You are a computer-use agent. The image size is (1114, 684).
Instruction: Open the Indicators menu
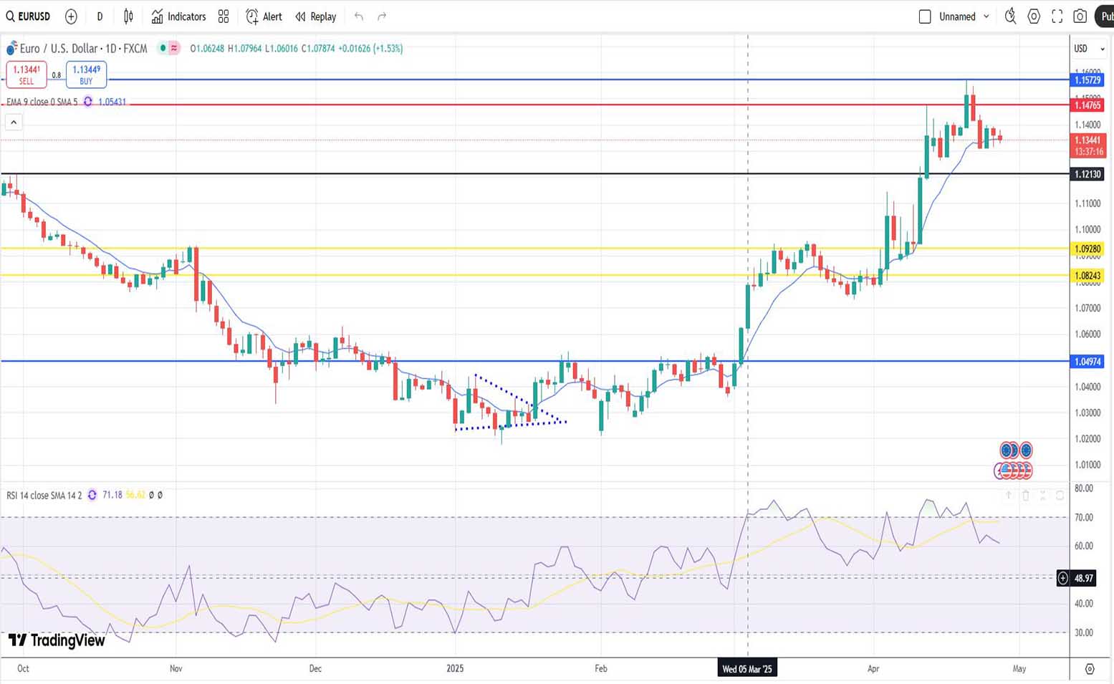[x=178, y=16]
